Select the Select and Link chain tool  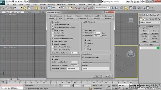pos(3,8)
